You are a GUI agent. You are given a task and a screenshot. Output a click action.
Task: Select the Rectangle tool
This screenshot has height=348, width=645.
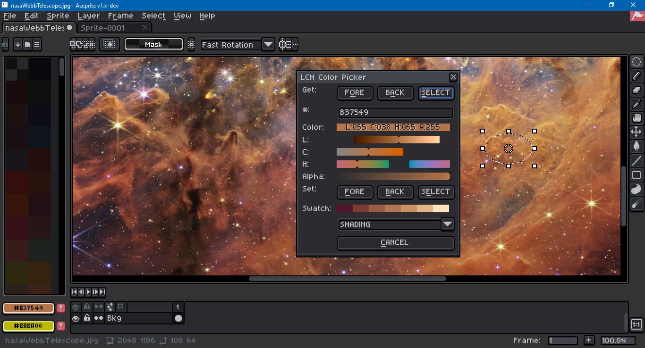(637, 175)
